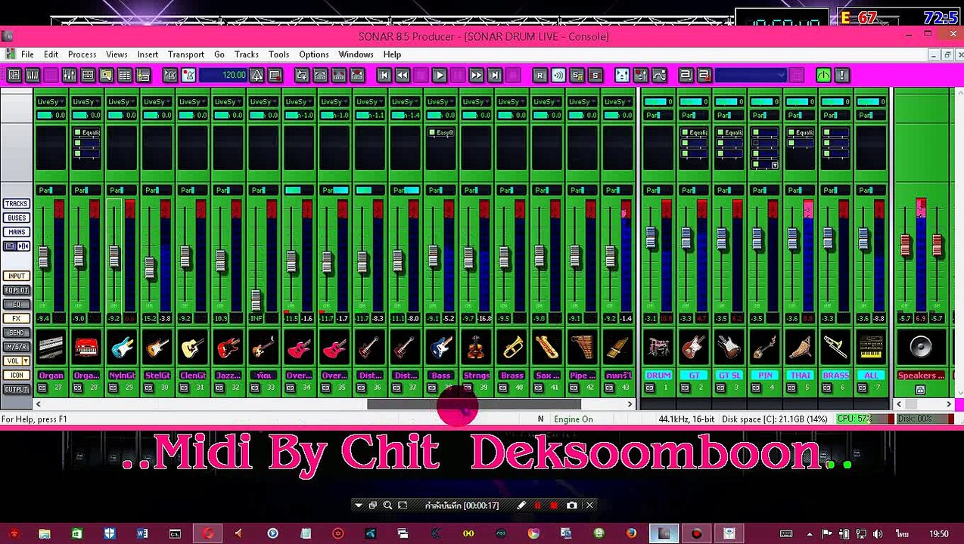Open Excel from the Windows taskbar

[77, 533]
